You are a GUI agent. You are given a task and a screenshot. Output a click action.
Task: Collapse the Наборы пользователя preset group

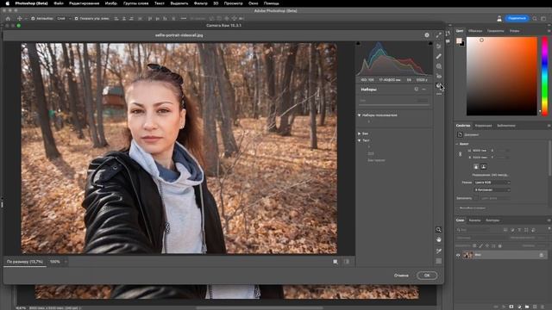tap(359, 115)
